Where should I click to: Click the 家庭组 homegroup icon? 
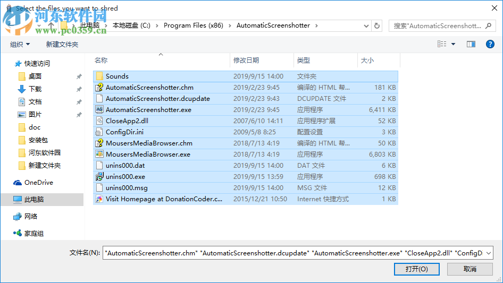(18, 233)
